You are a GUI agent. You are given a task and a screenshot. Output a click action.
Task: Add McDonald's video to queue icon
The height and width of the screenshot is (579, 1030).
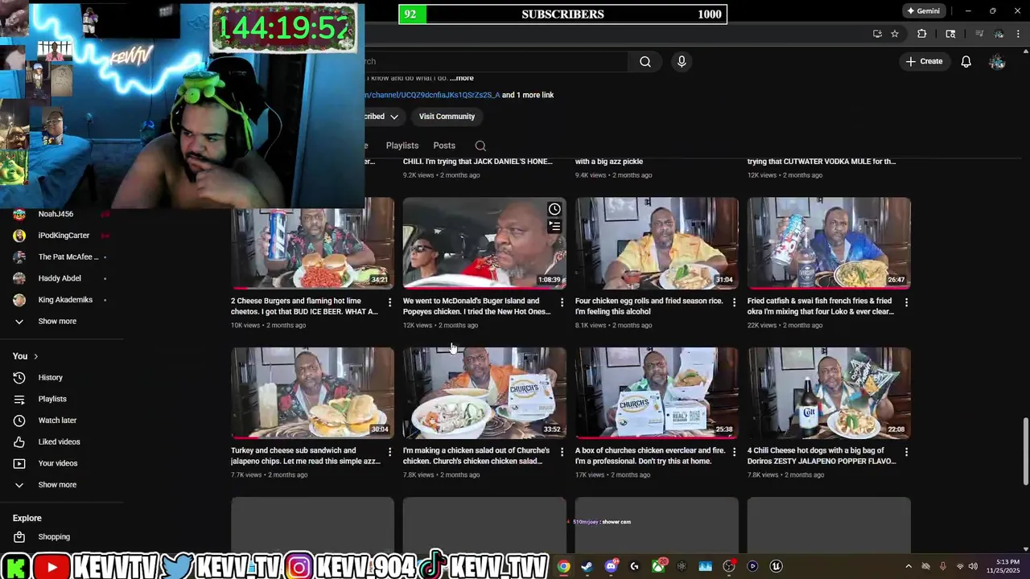(554, 227)
